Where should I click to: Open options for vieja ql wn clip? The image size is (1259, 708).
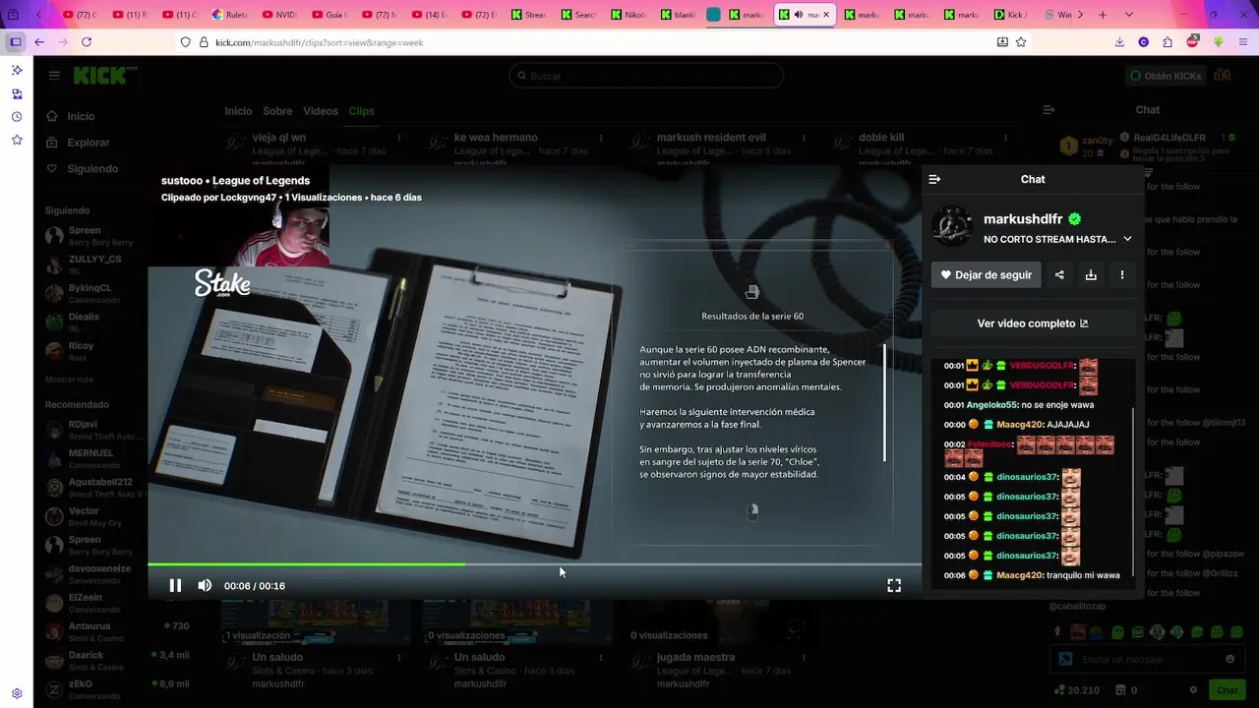coord(398,138)
